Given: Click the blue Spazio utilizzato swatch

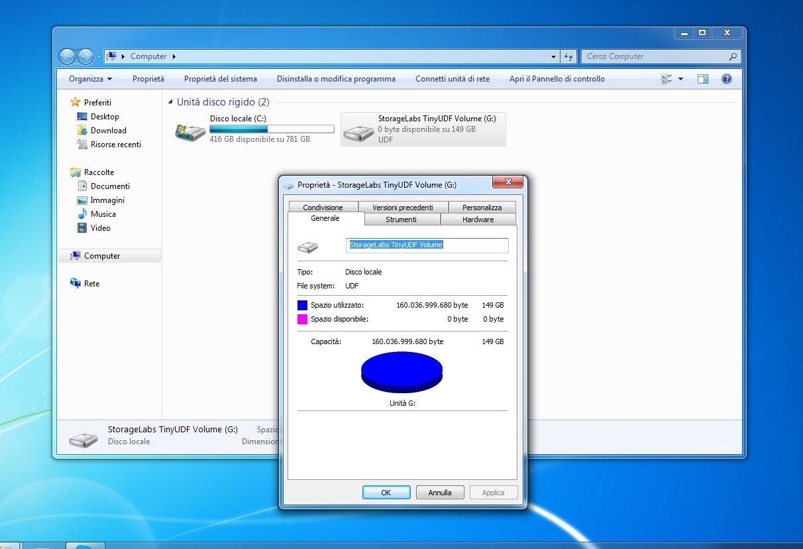Looking at the screenshot, I should point(302,305).
